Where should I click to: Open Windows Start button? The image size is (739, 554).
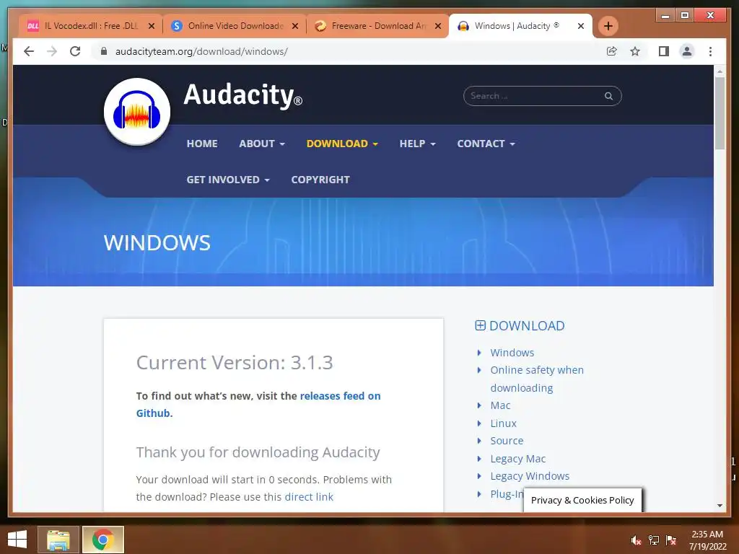pos(17,540)
